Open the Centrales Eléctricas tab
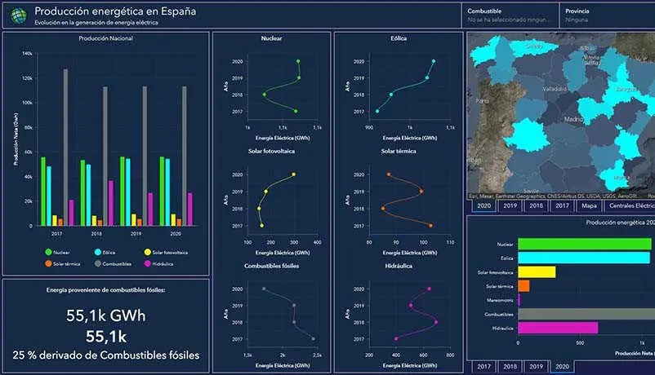This screenshot has width=655, height=375. tap(630, 206)
